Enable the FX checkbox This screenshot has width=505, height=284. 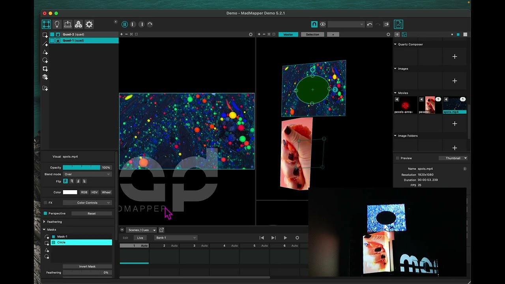(x=45, y=203)
